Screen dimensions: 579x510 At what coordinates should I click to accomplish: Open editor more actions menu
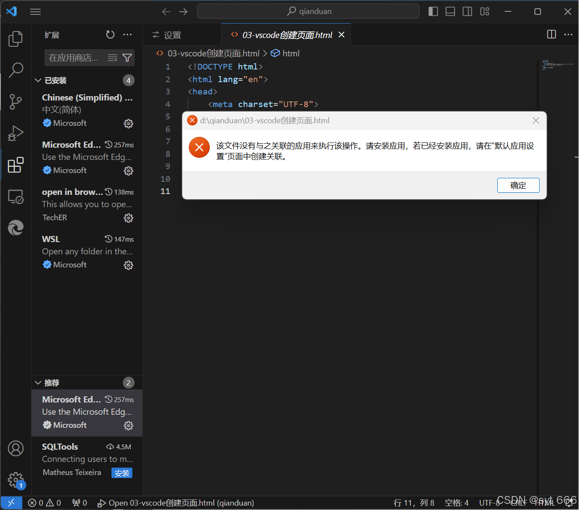tap(568, 35)
